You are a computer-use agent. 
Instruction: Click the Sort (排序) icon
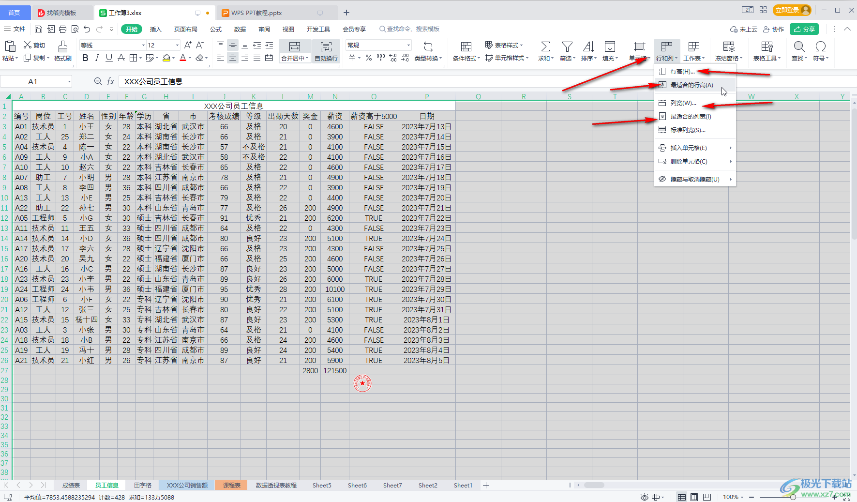point(589,46)
